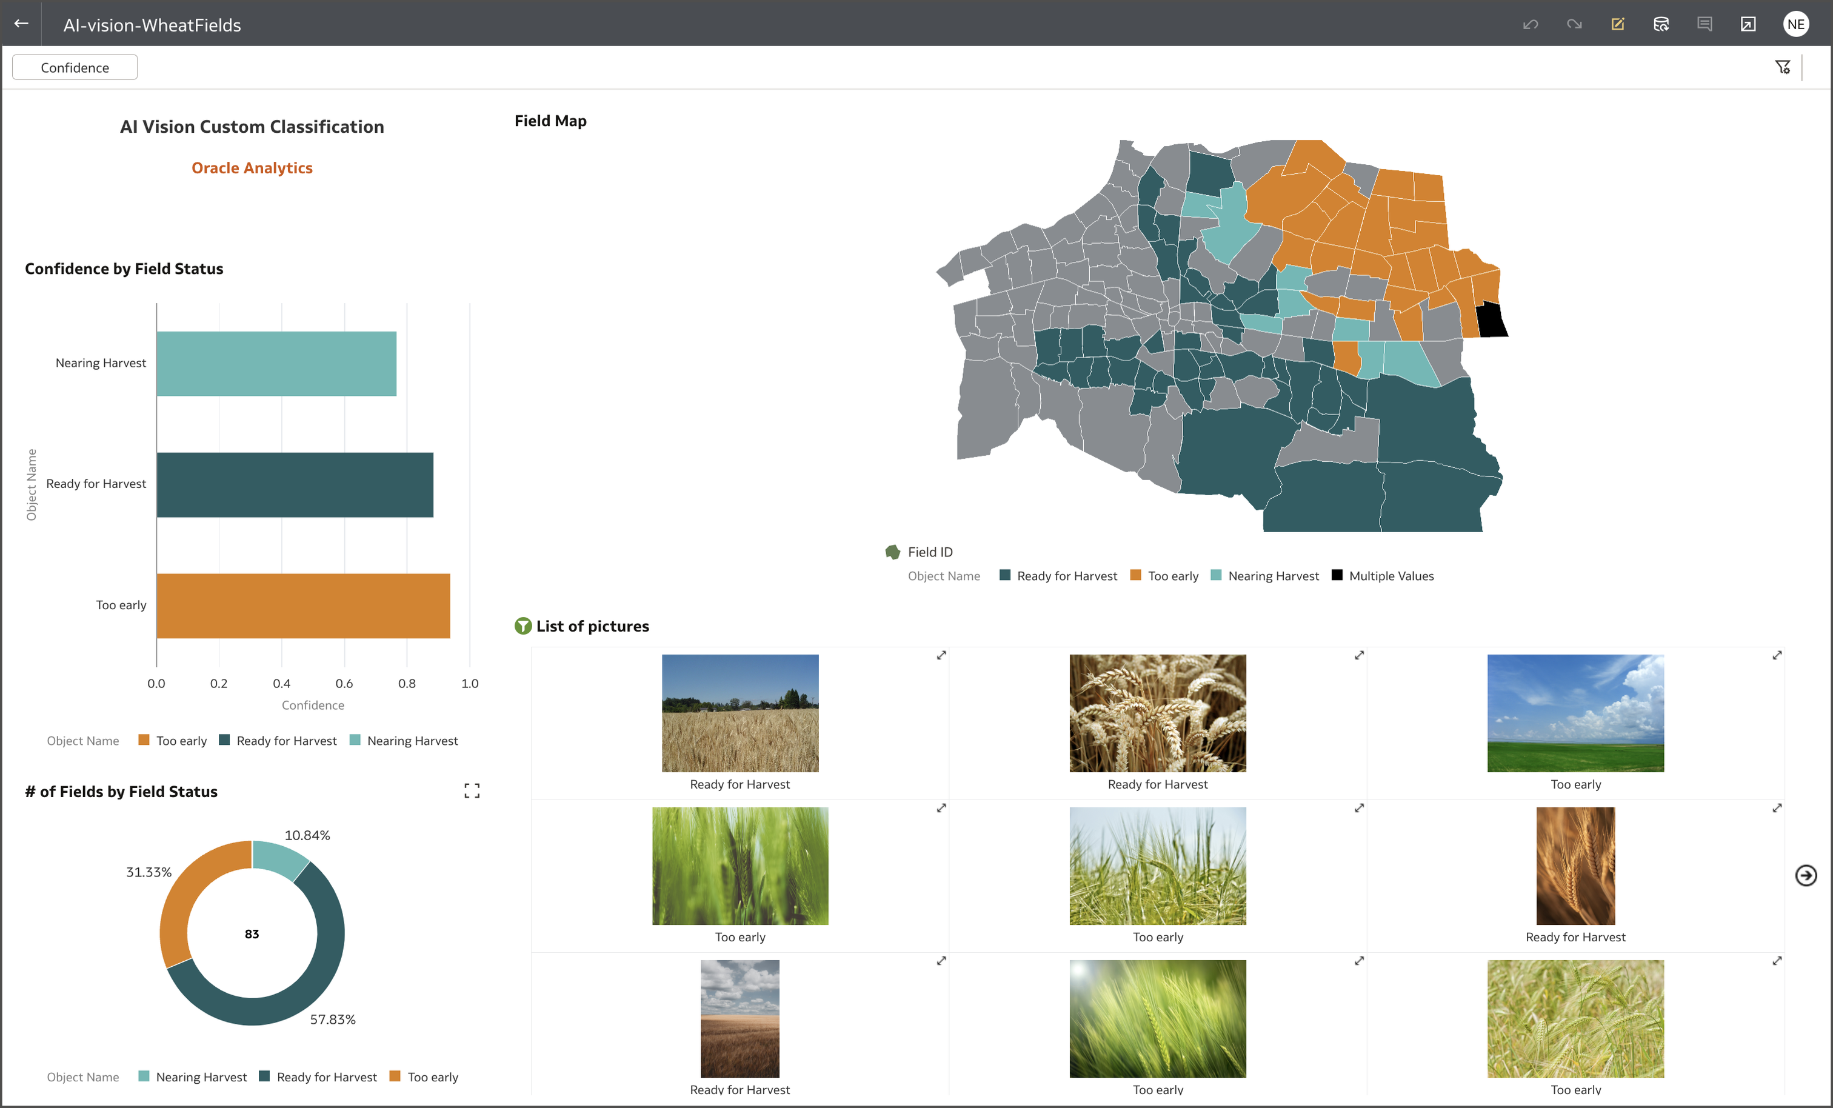The width and height of the screenshot is (1833, 1108).
Task: Click the orange Too early bar
Action: click(x=303, y=606)
